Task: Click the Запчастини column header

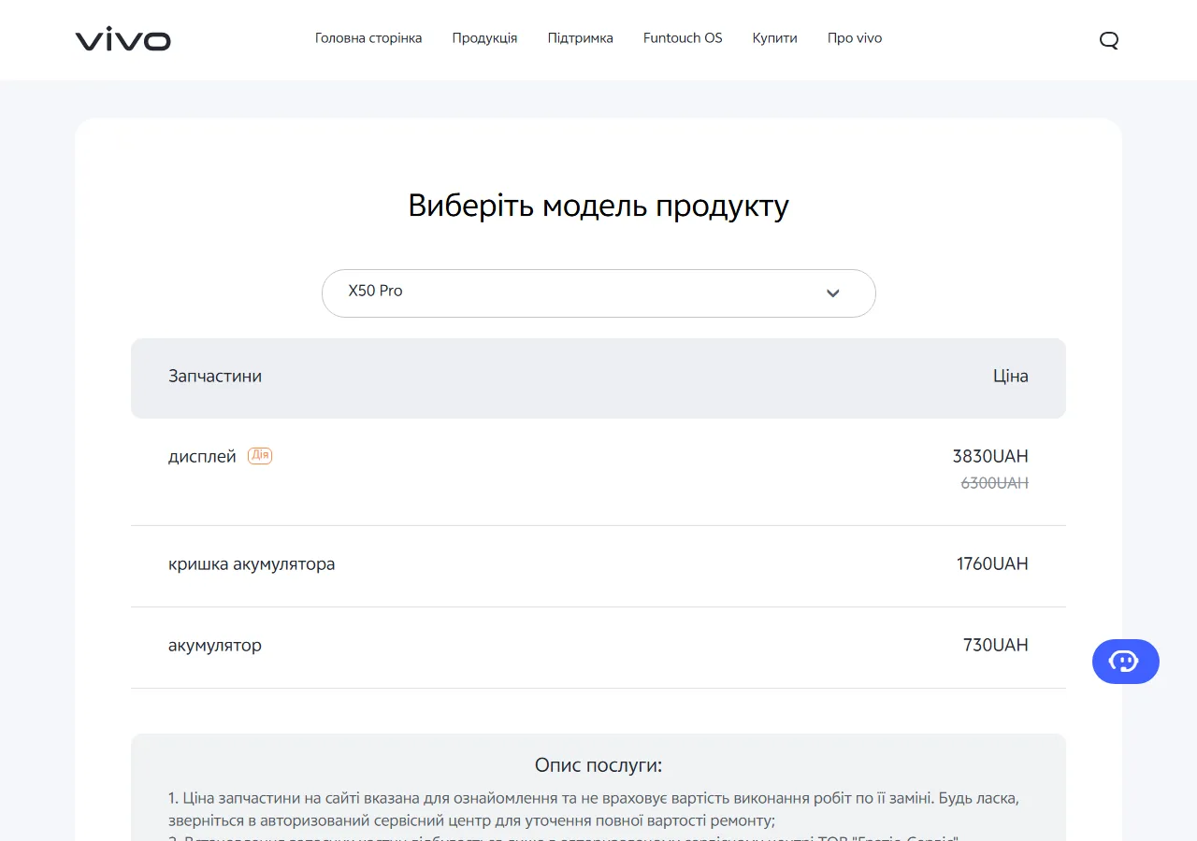Action: tap(215, 377)
